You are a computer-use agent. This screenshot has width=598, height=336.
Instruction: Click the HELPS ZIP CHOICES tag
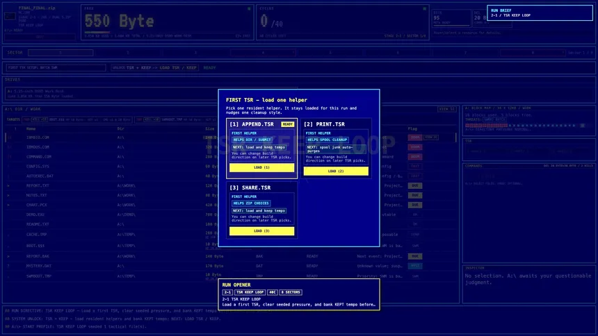[251, 203]
